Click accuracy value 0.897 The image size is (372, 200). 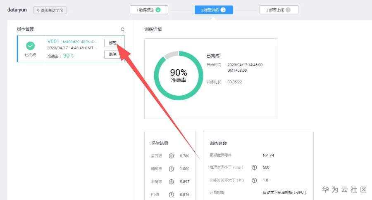coord(185,181)
